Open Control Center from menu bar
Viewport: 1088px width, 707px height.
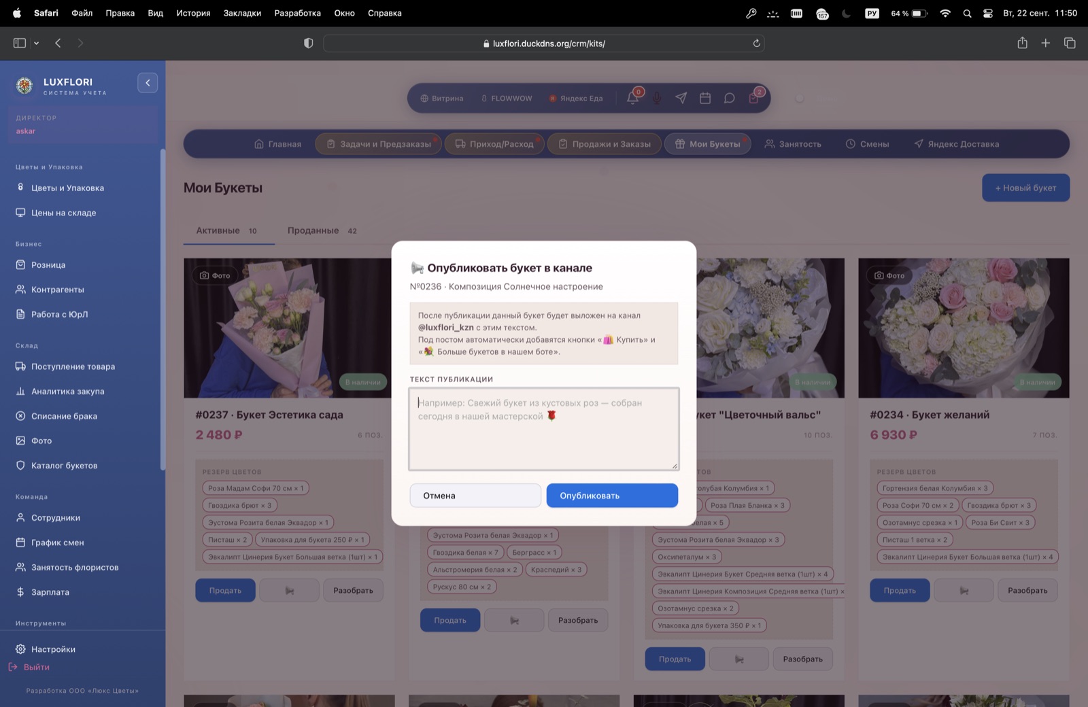pos(988,13)
